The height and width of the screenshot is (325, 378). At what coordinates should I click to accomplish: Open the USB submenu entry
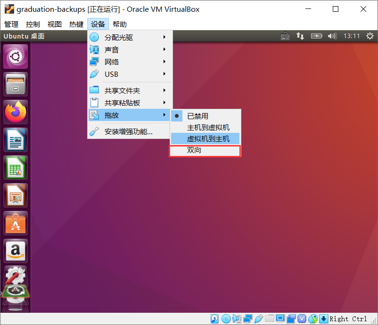pos(130,74)
